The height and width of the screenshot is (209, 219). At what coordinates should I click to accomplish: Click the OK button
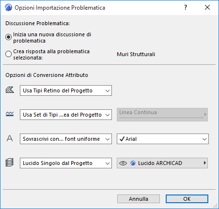[x=187, y=199]
